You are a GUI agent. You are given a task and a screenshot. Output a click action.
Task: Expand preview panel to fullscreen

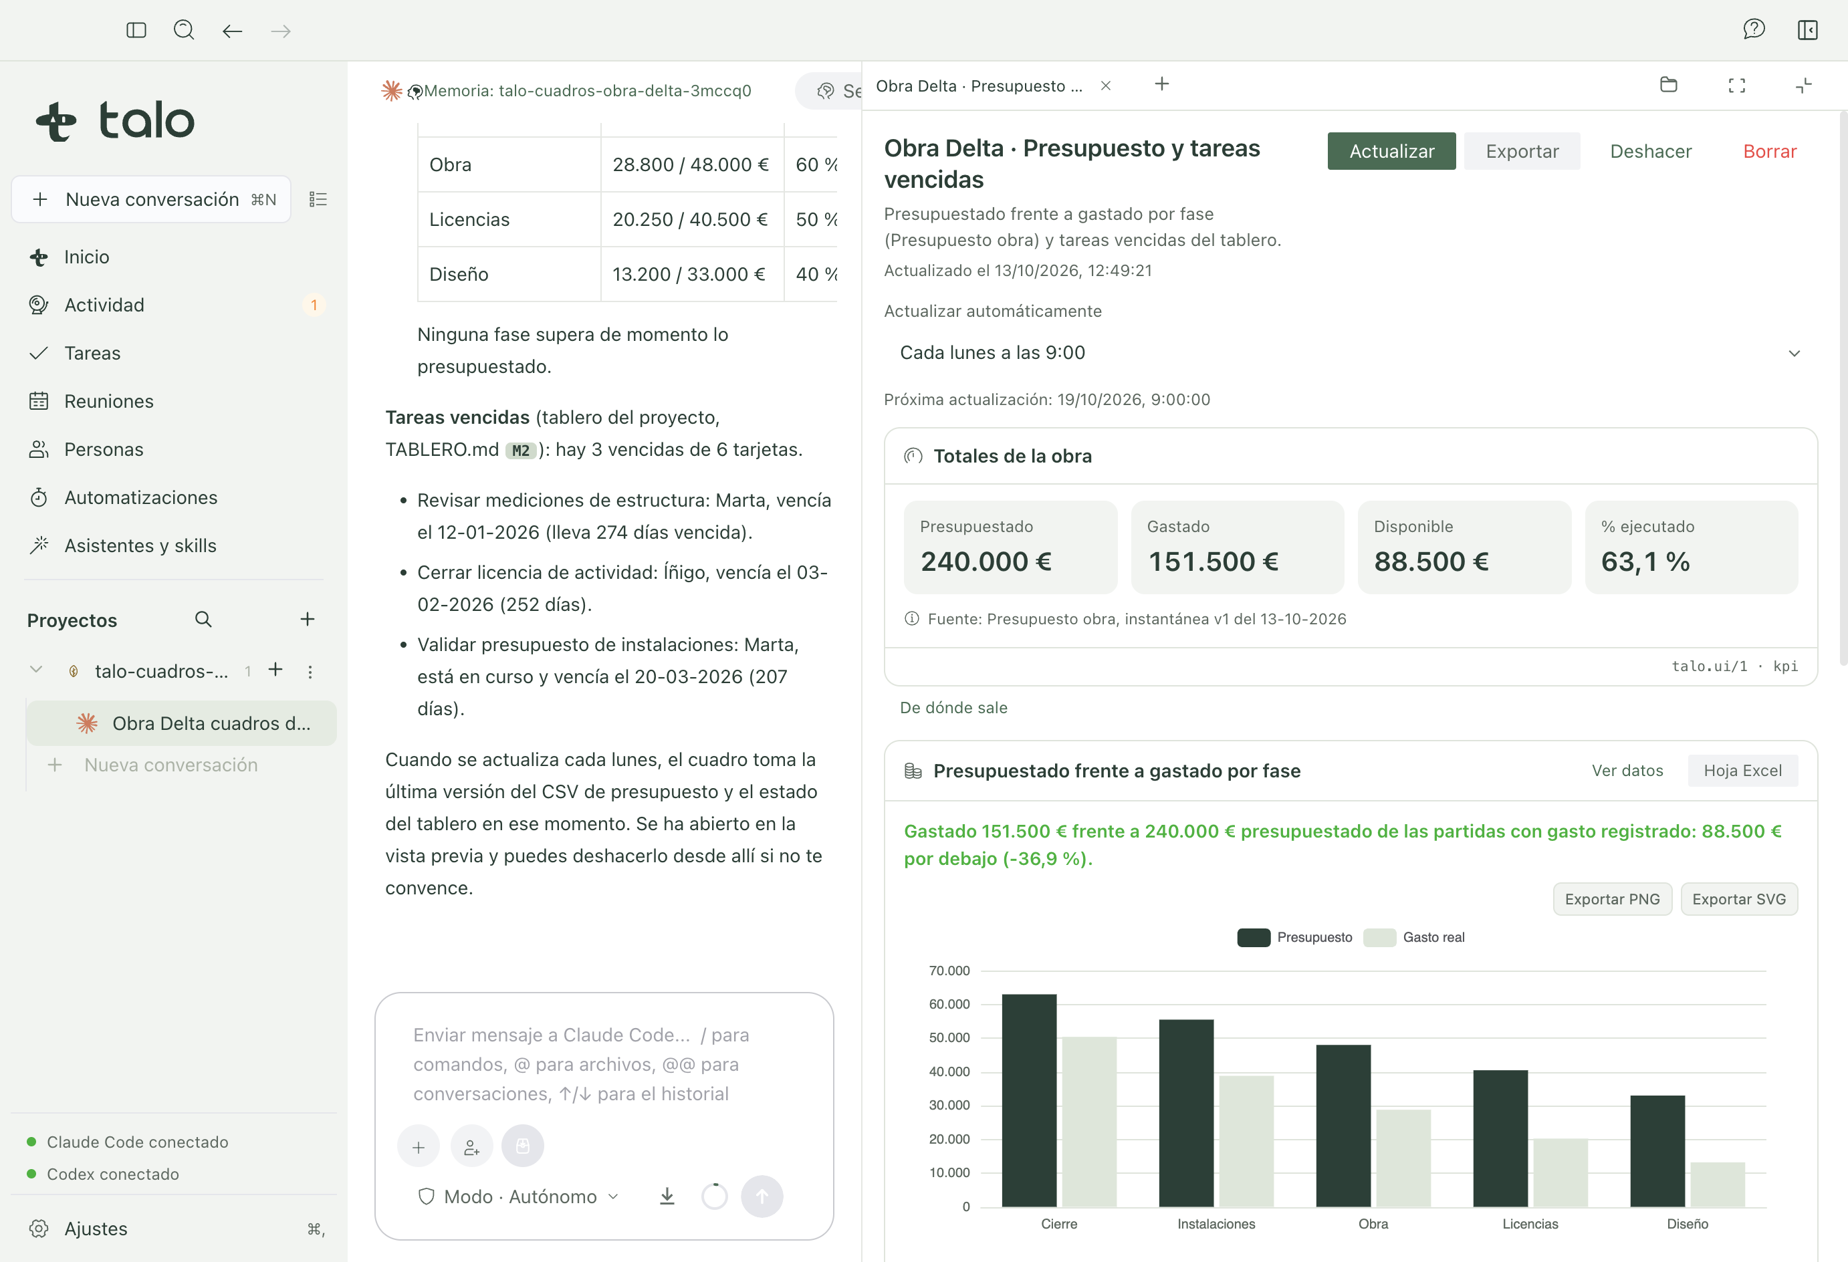coord(1736,86)
